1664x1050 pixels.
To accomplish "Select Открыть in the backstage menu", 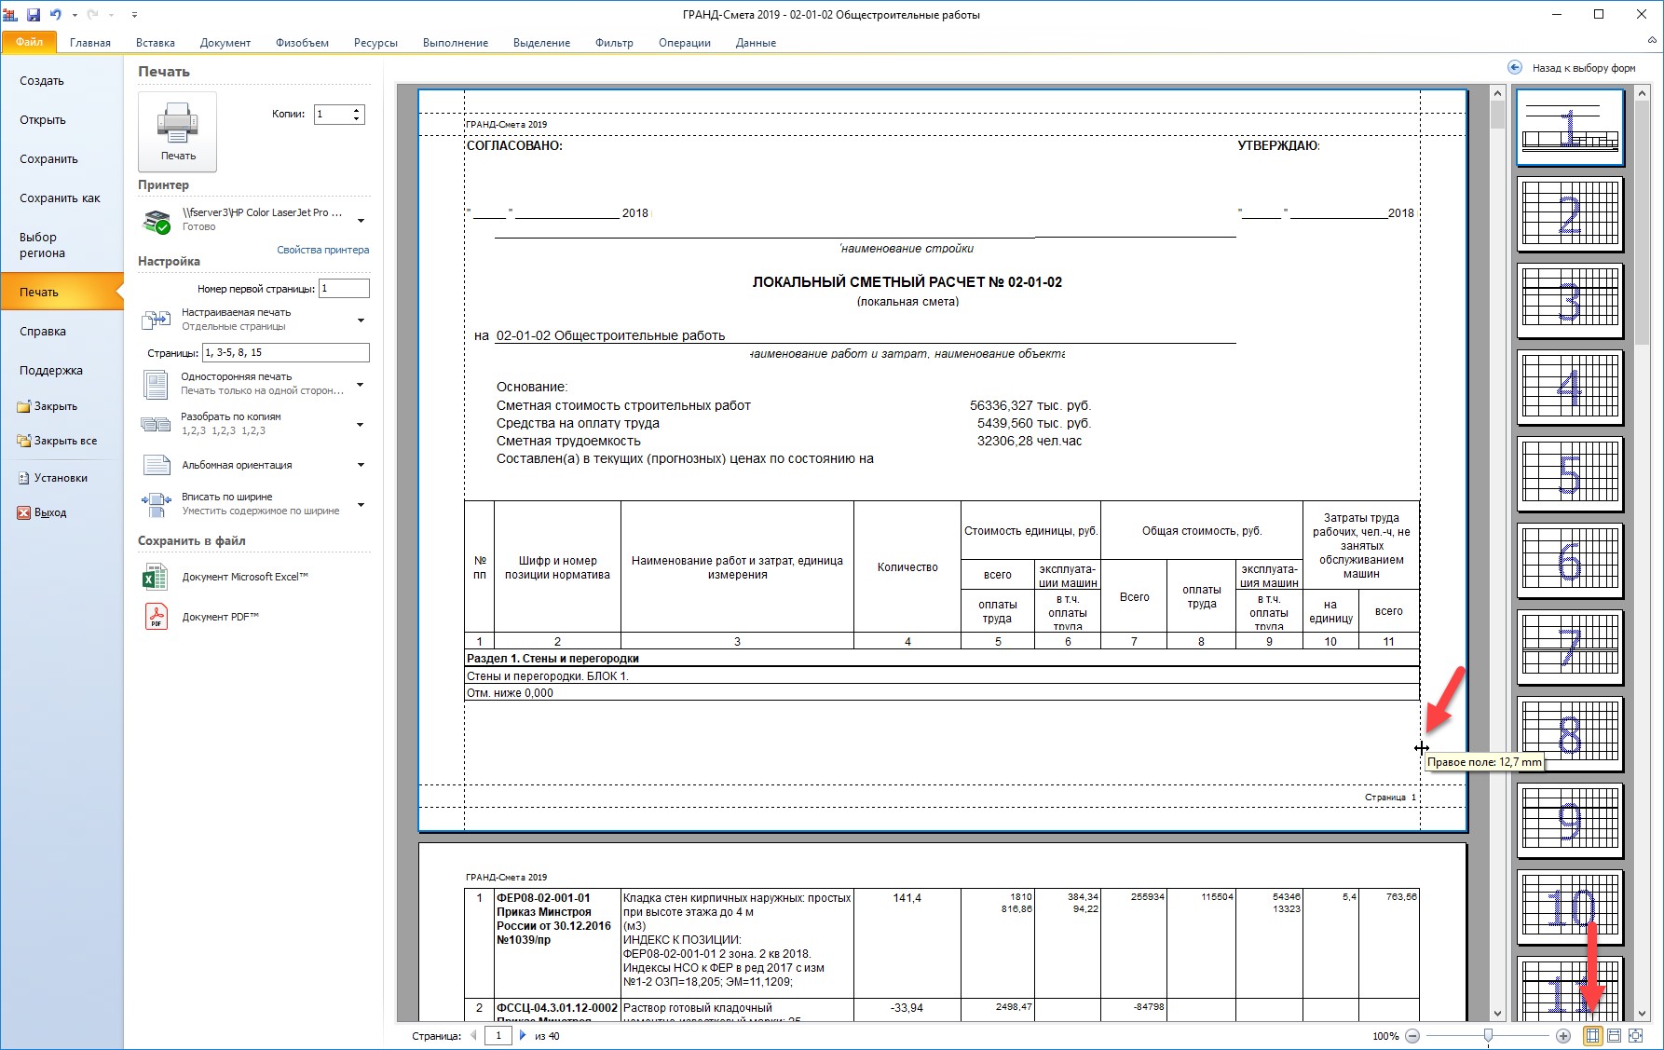I will [43, 120].
